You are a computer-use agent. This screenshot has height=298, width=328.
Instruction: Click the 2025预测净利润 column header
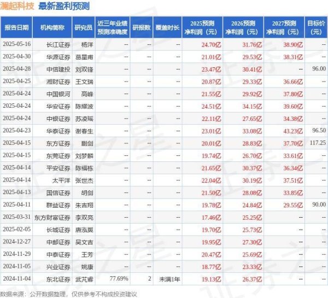click(x=202, y=27)
